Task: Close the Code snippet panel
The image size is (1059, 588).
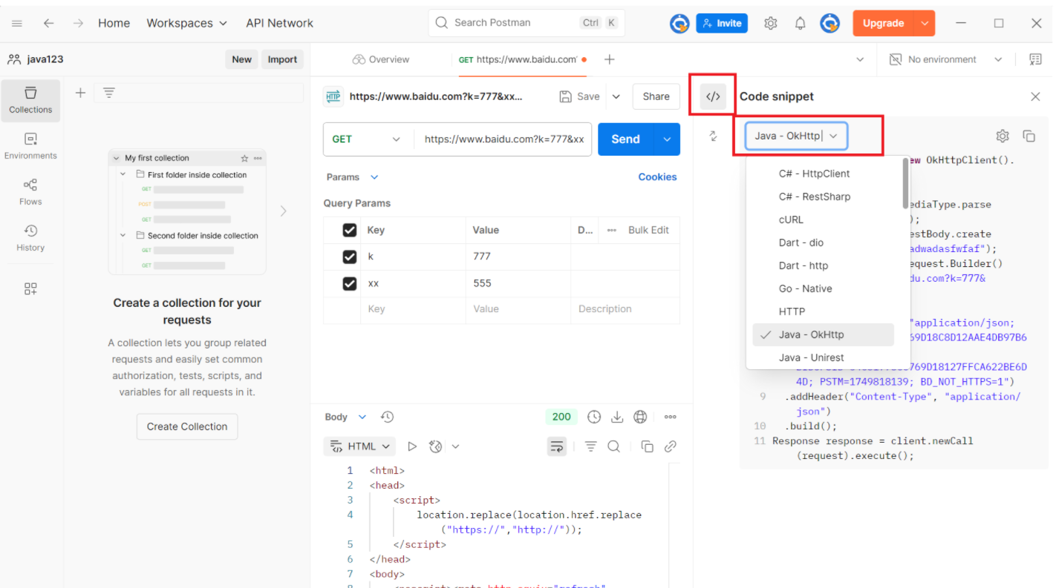Action: pos(1035,96)
